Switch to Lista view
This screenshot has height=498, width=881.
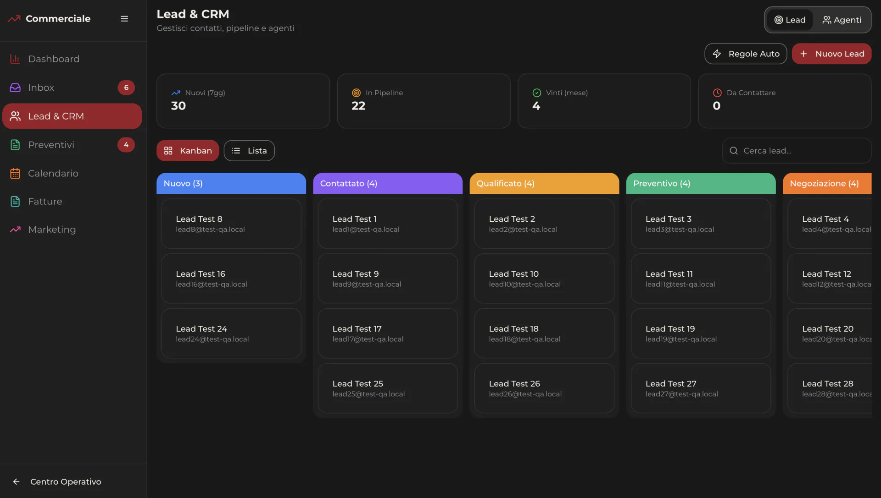249,151
